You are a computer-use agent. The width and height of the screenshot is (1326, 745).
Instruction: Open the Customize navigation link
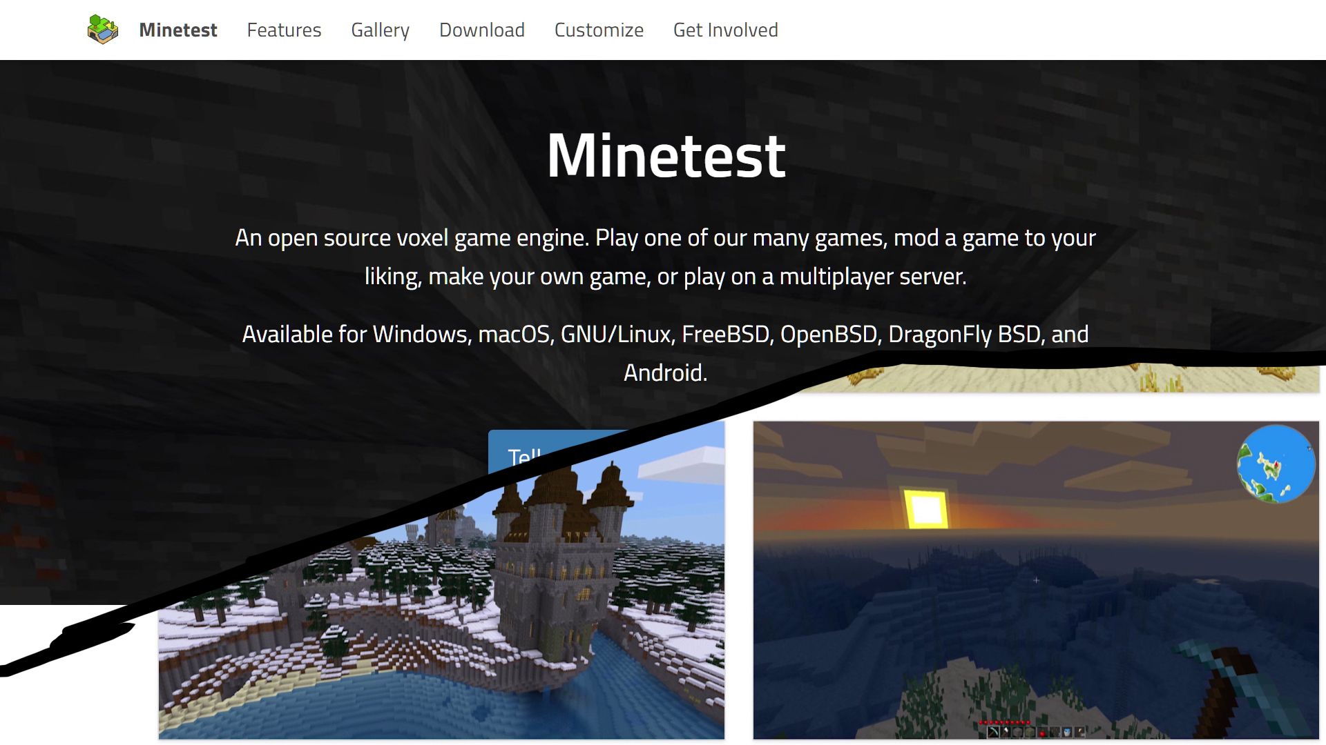point(599,30)
